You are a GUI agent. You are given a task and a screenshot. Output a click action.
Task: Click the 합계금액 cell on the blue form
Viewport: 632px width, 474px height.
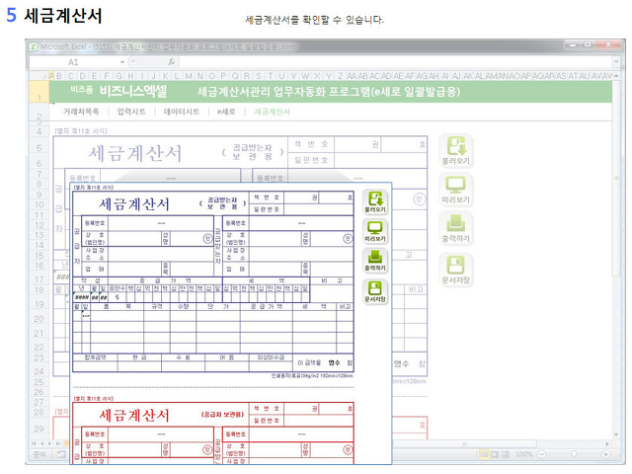click(95, 357)
